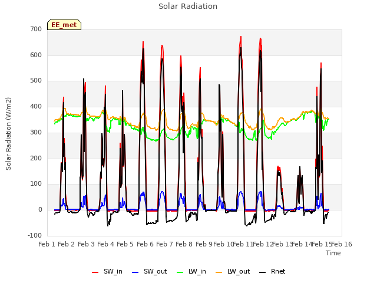377x283 pixels.
Task: Click the Feb 4 x-axis label
Action: 105,244
